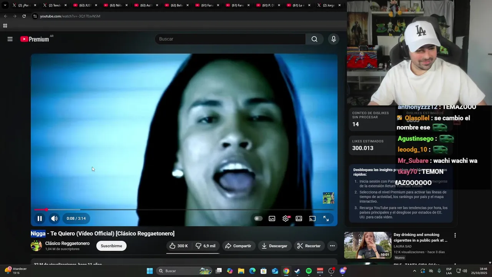Click the Suscribirme button
Image resolution: width=492 pixels, height=277 pixels.
tap(111, 246)
